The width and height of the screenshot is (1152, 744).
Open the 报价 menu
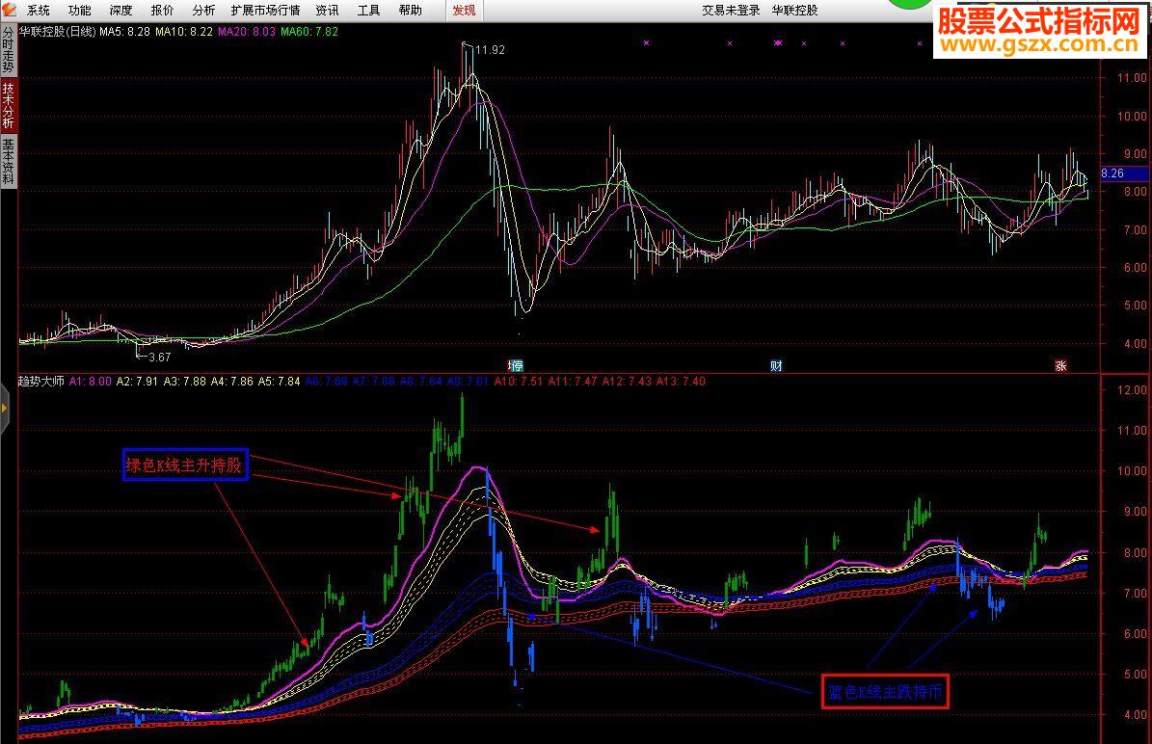point(162,11)
